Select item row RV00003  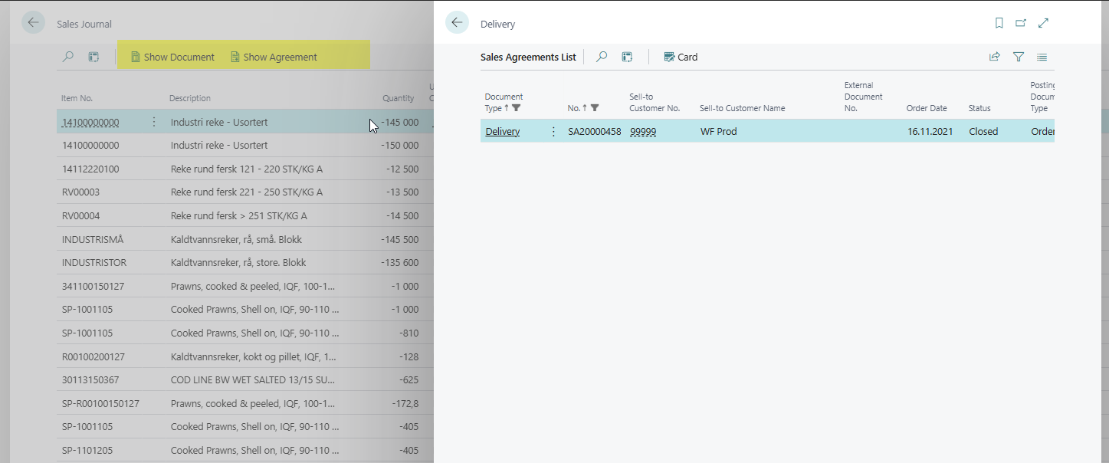(80, 192)
